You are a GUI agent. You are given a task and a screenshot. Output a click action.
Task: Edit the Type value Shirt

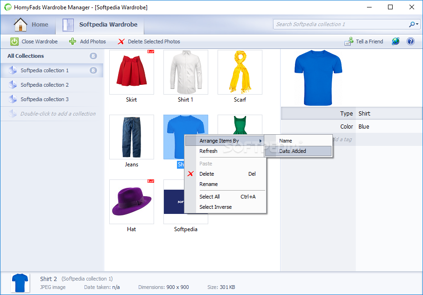coord(364,114)
